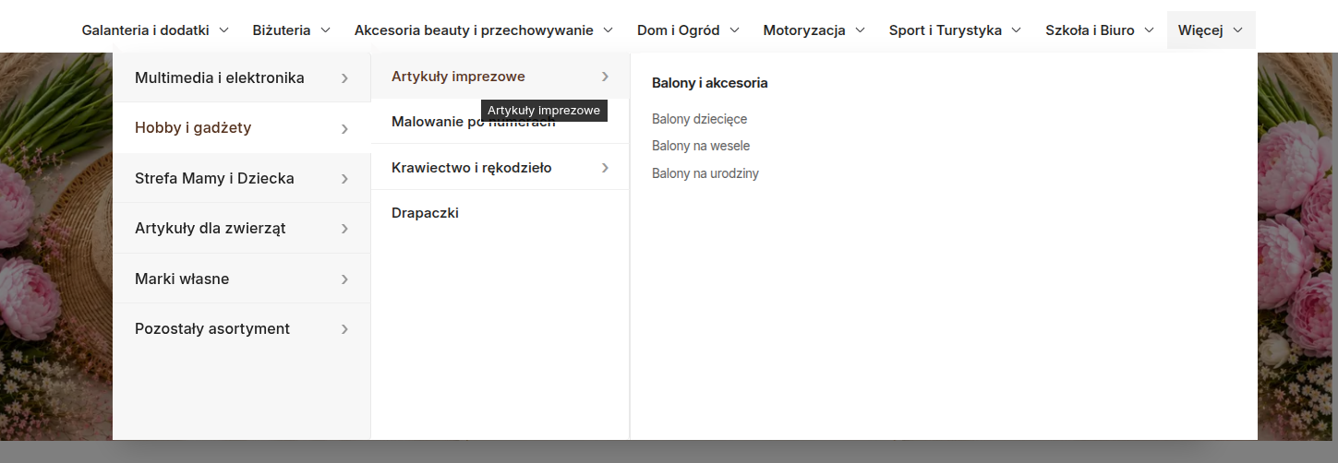Click the Więcej menu item

tap(1211, 30)
